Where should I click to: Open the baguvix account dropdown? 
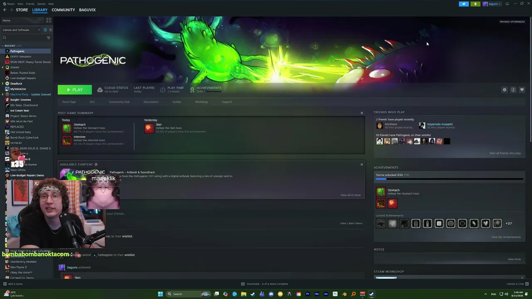click(x=492, y=4)
